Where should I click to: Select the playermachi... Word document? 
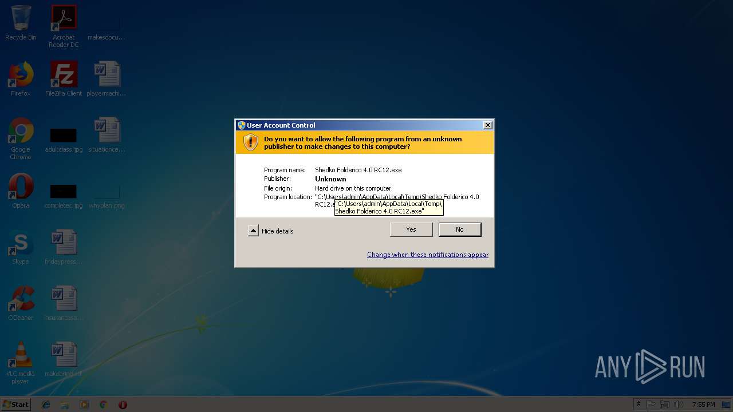(x=107, y=79)
